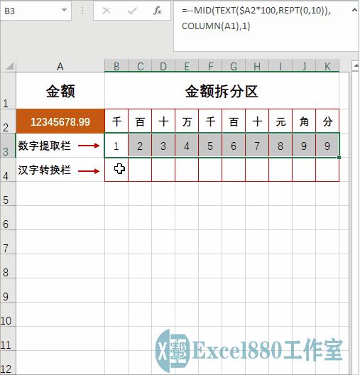Select the amount cell 12345678.99

(60, 121)
